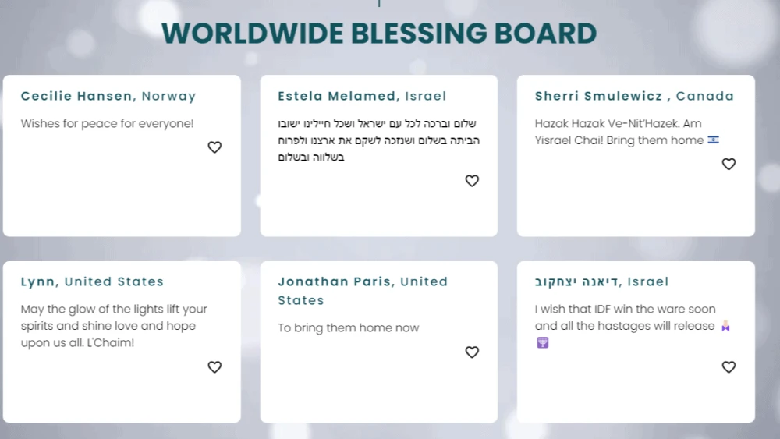The image size is (780, 439).
Task: Click the "Wishes for peace for everyone!" text
Action: click(107, 123)
